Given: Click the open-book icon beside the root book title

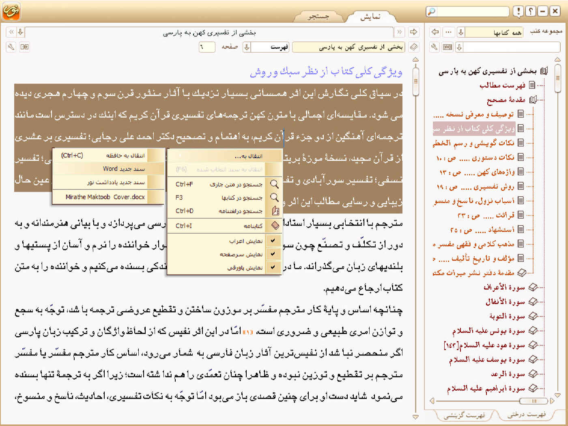Looking at the screenshot, I should tap(544, 71).
